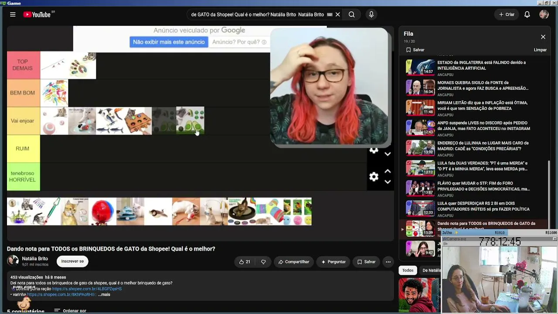Go to the YouTube home logo
The height and width of the screenshot is (314, 558).
coord(37,14)
